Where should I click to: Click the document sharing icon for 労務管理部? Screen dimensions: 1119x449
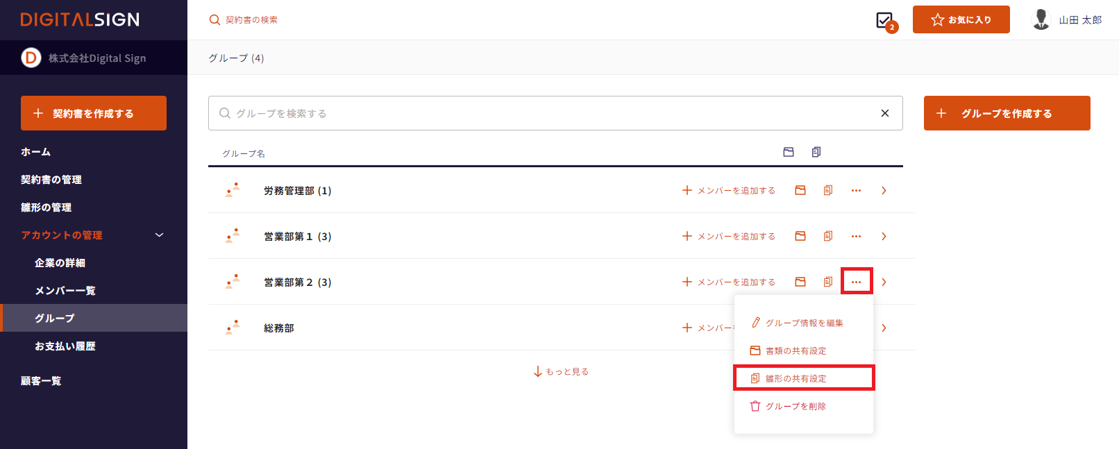pyautogui.click(x=800, y=190)
